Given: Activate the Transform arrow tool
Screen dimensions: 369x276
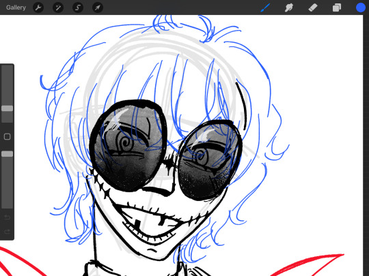Looking at the screenshot, I should point(98,7).
